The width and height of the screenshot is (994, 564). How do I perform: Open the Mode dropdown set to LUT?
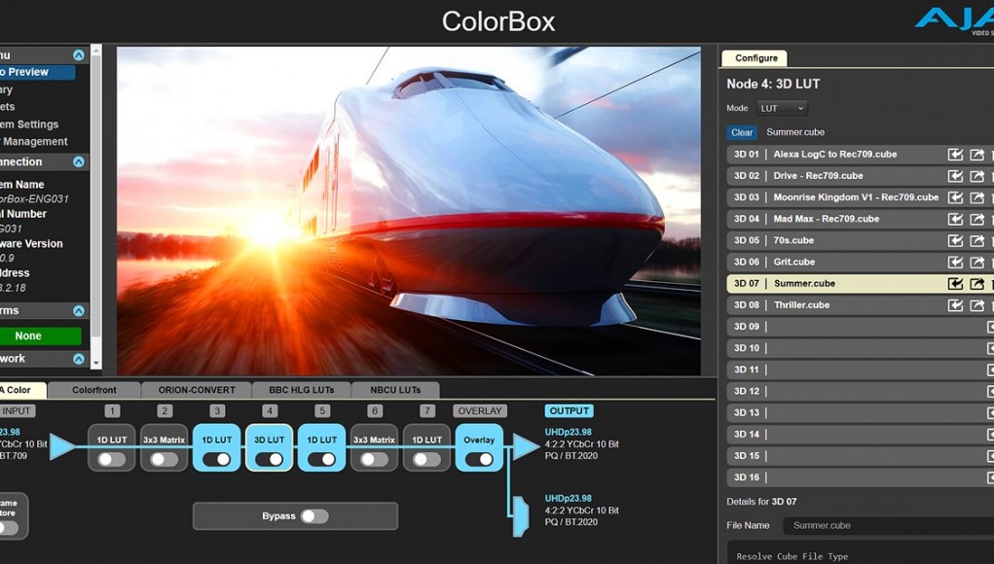782,108
